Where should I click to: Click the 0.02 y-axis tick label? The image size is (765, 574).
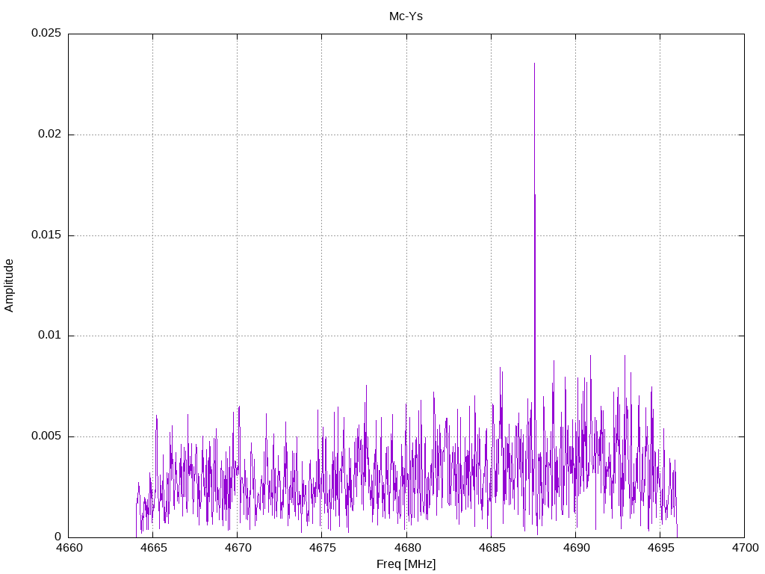50,135
